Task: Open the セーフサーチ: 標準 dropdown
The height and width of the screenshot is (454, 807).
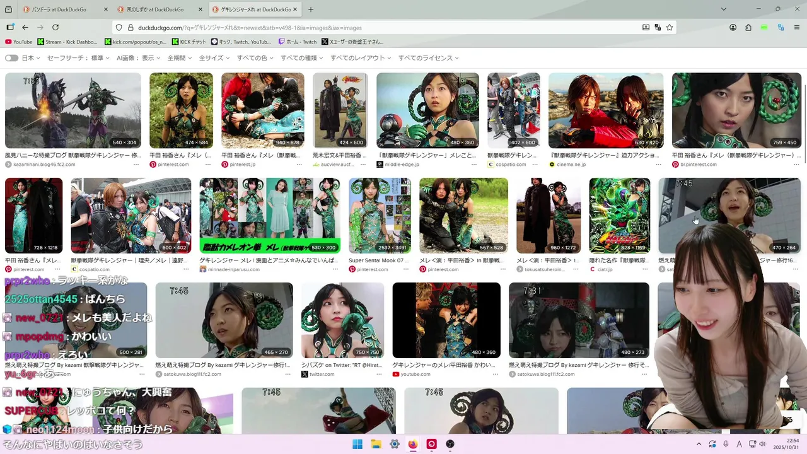Action: click(x=78, y=58)
